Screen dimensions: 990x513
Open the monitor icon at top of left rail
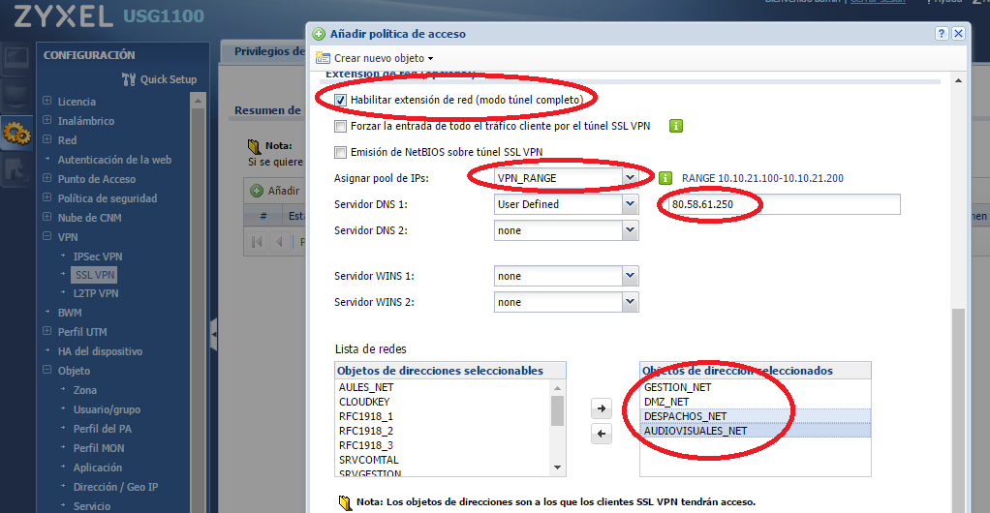(15, 59)
